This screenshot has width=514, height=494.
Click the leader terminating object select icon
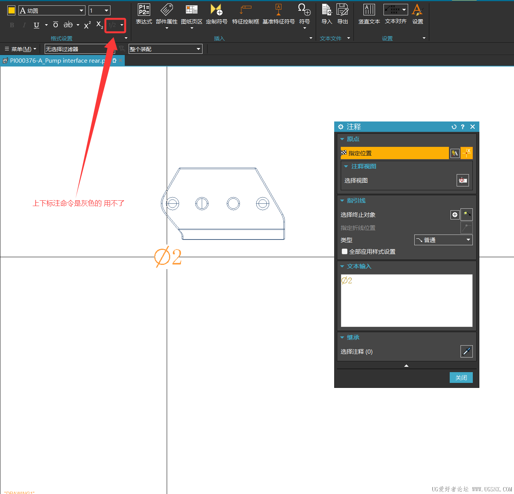pos(467,215)
